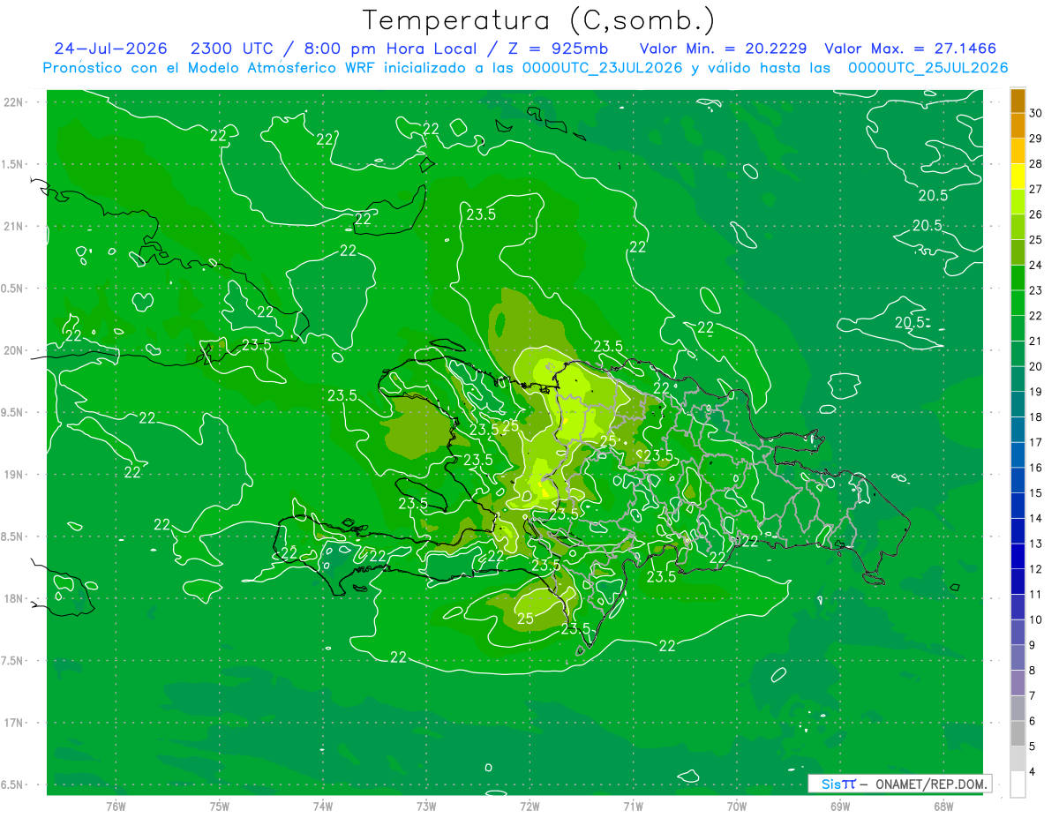
Task: Click the "18" value on the color legend
Action: click(x=1035, y=417)
